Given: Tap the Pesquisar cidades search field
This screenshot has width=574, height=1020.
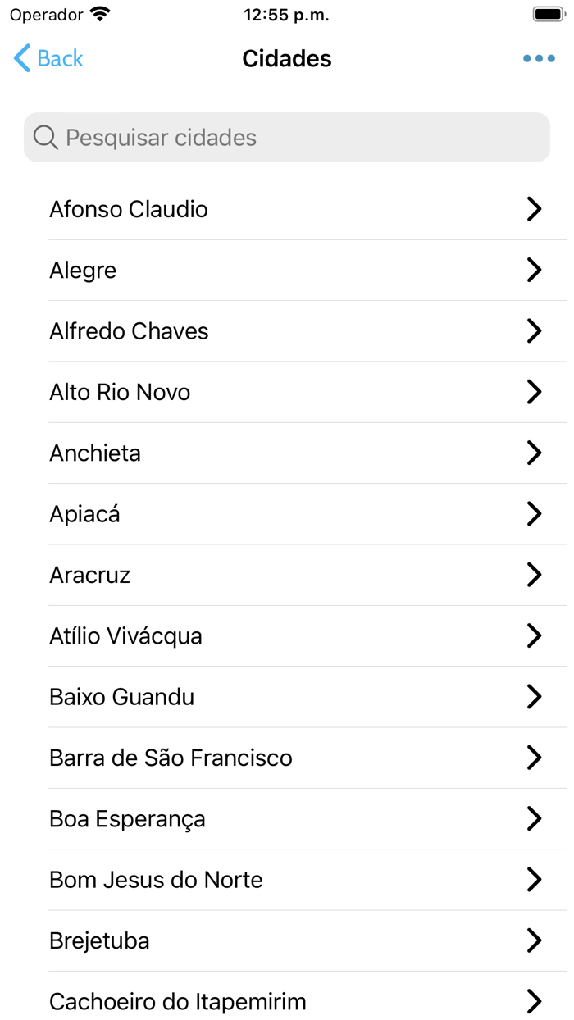Looking at the screenshot, I should pos(286,137).
